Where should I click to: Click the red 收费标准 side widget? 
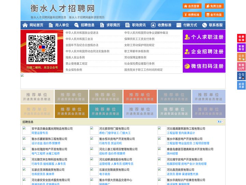click(x=241, y=38)
